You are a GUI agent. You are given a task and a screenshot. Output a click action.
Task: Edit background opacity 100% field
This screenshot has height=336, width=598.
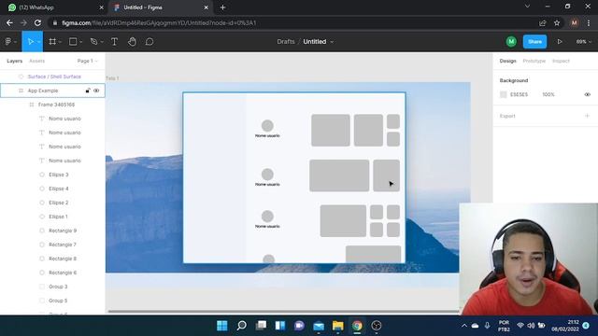[548, 94]
